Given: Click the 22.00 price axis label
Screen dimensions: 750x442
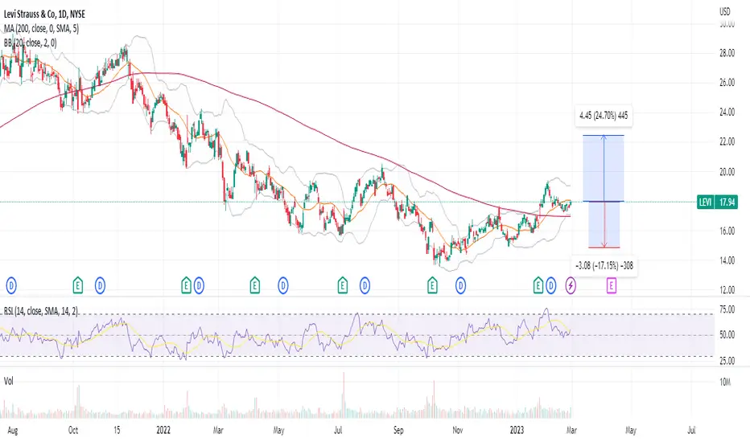Looking at the screenshot, I should click(x=727, y=142).
